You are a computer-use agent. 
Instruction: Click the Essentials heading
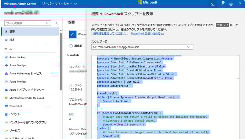click(x=73, y=55)
